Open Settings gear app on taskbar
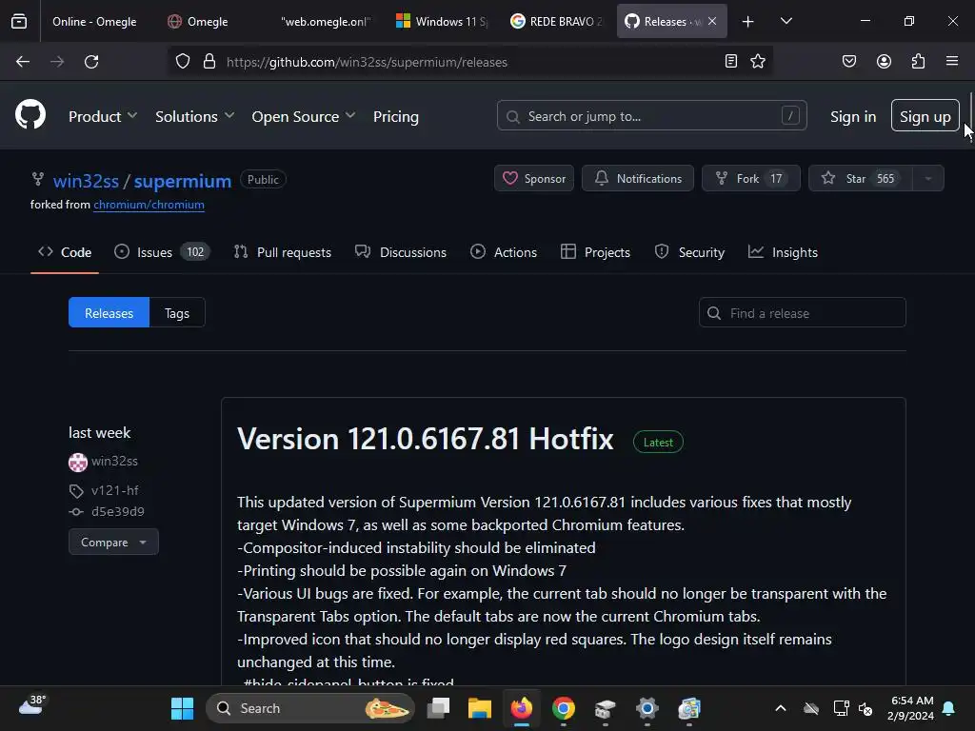The image size is (975, 731). point(647,708)
